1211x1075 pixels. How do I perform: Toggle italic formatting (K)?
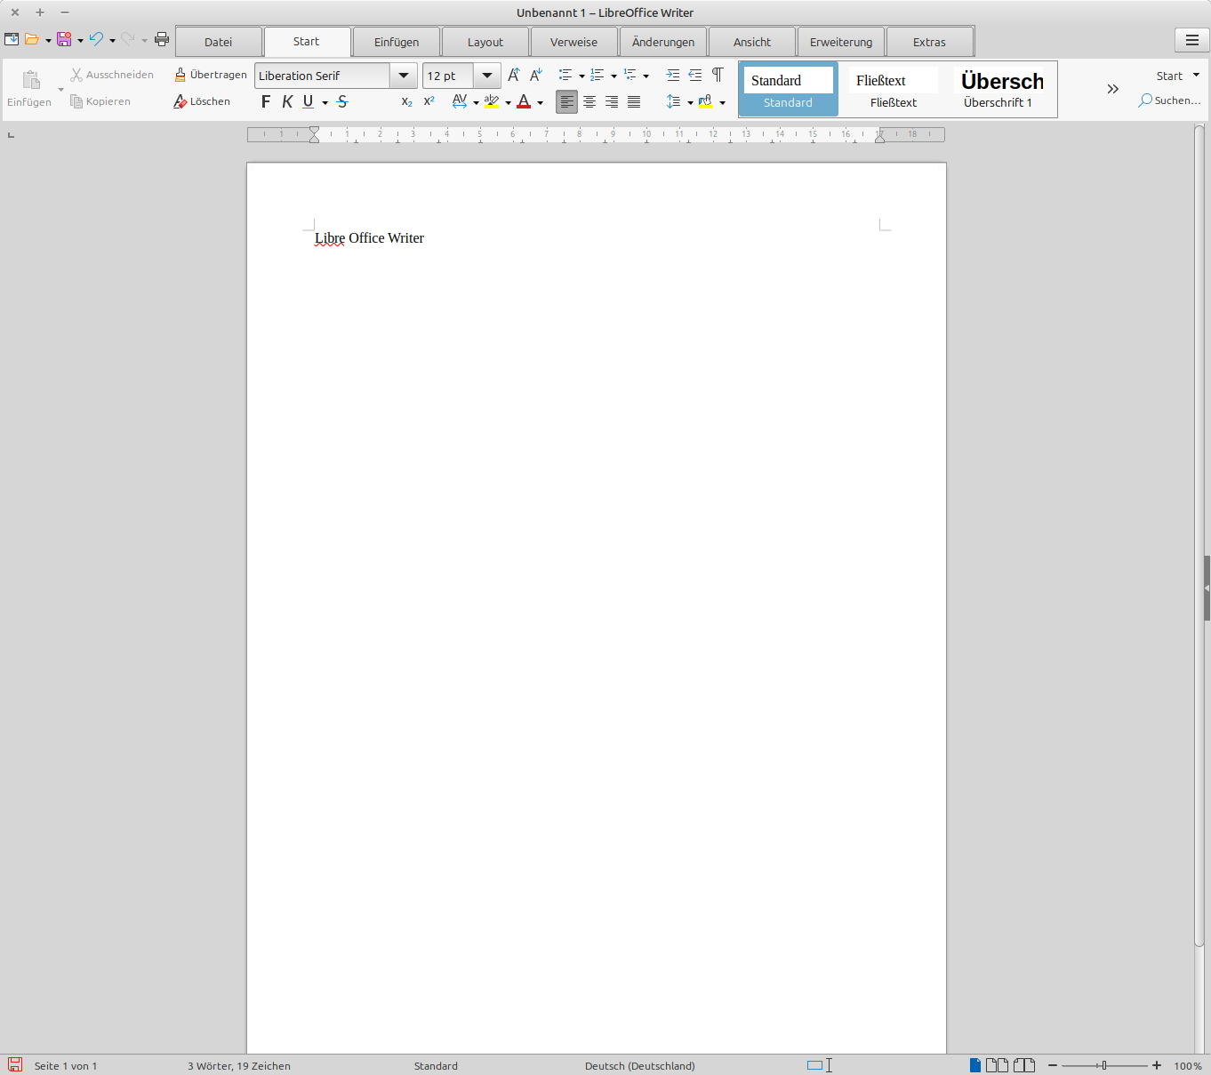[x=287, y=102]
